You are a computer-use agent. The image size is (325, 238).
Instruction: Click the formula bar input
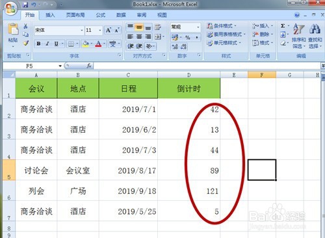[x=207, y=66]
